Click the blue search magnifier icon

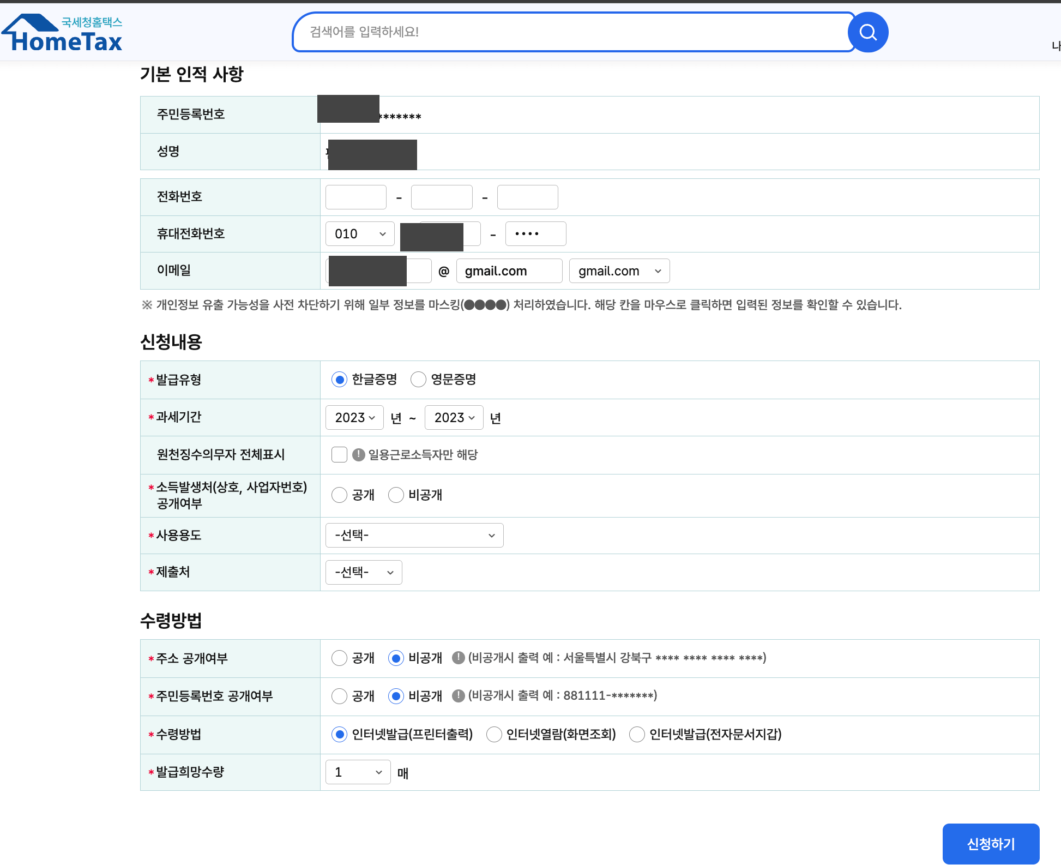(867, 32)
